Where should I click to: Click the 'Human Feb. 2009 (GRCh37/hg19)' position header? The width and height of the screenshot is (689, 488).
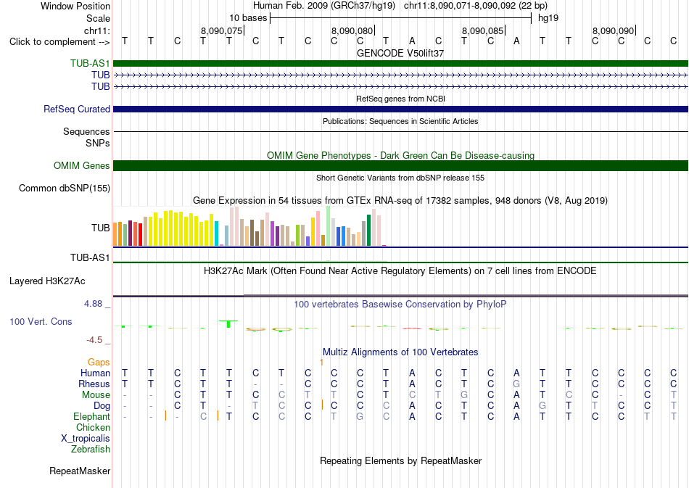coord(324,6)
